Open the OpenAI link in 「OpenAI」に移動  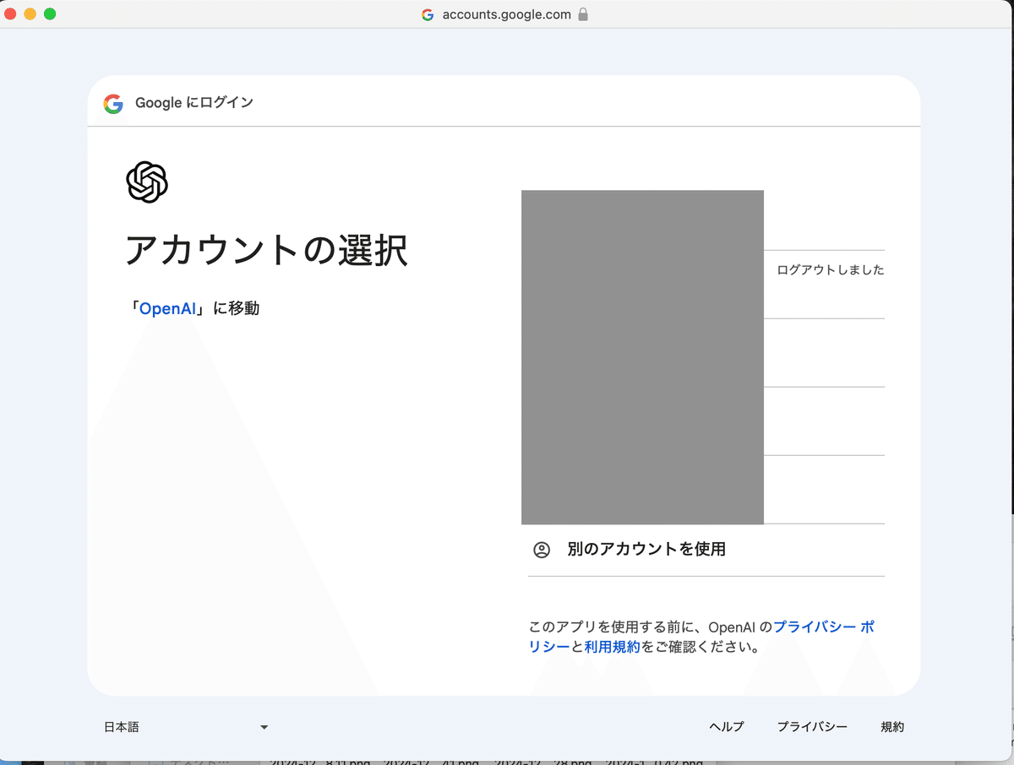[x=167, y=308]
